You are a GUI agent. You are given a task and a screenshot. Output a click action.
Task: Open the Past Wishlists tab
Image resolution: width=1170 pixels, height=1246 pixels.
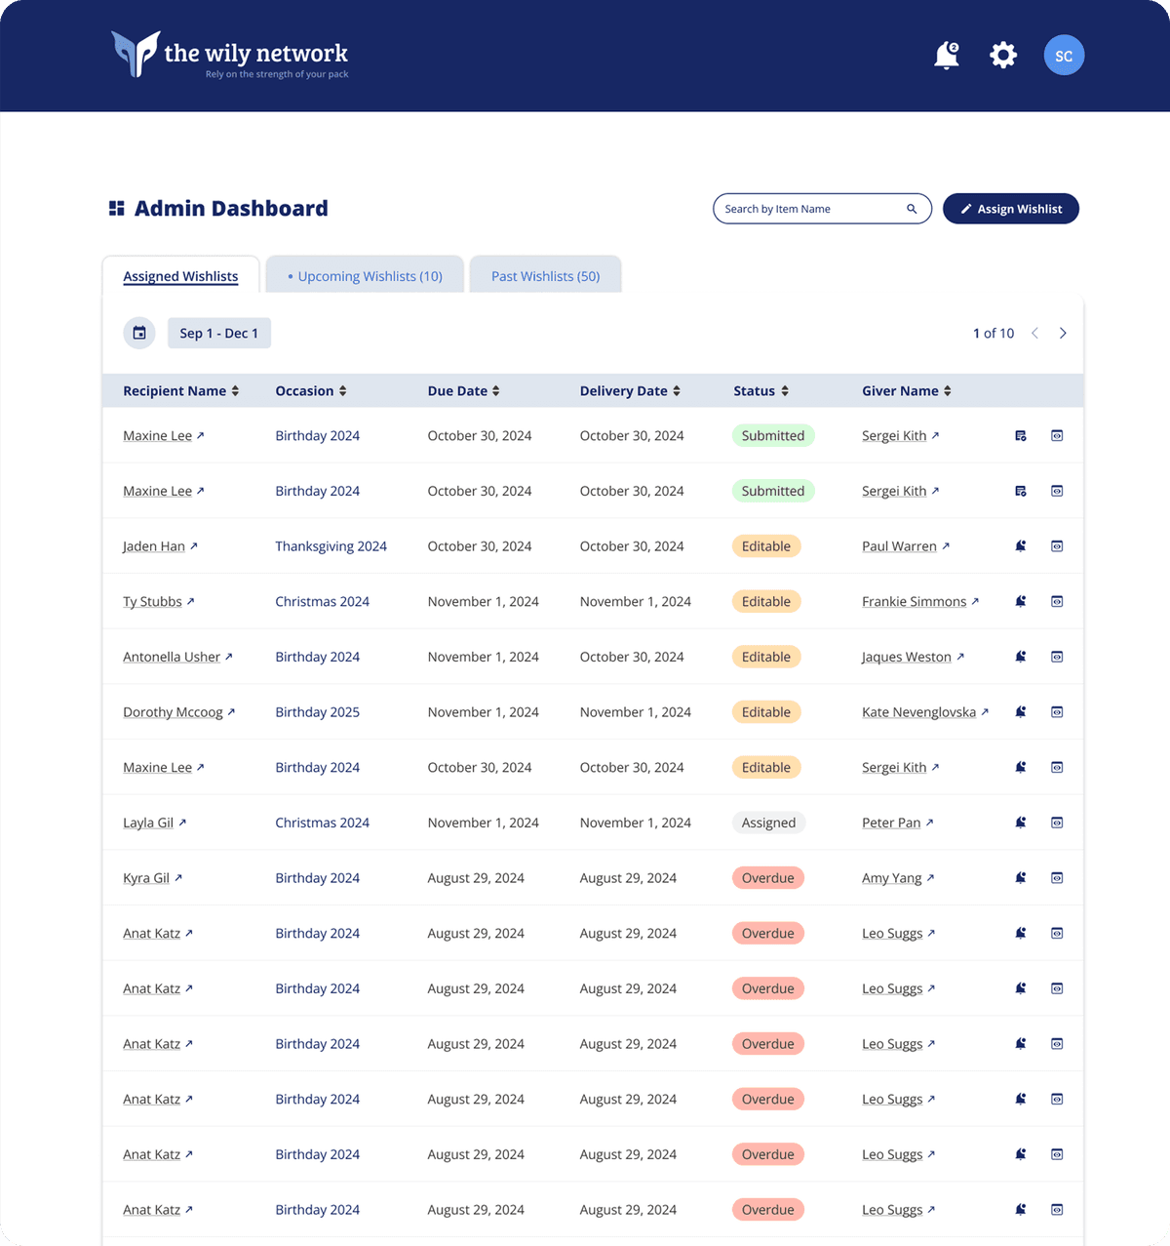pos(545,276)
